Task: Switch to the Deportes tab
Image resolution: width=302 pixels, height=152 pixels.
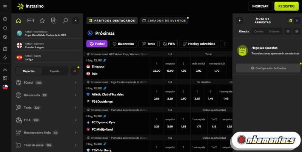Action: click(x=29, y=71)
